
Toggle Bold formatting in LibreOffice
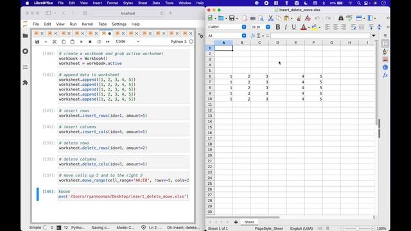pyautogui.click(x=278, y=27)
